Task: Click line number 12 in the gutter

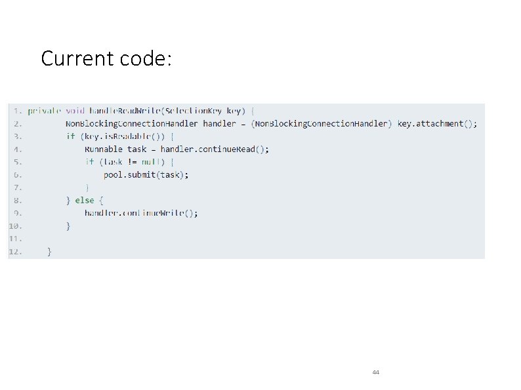Action: point(15,252)
